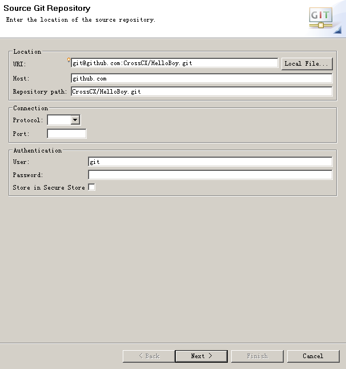Click the Cancel button
This screenshot has width=346, height=369.
coord(313,356)
